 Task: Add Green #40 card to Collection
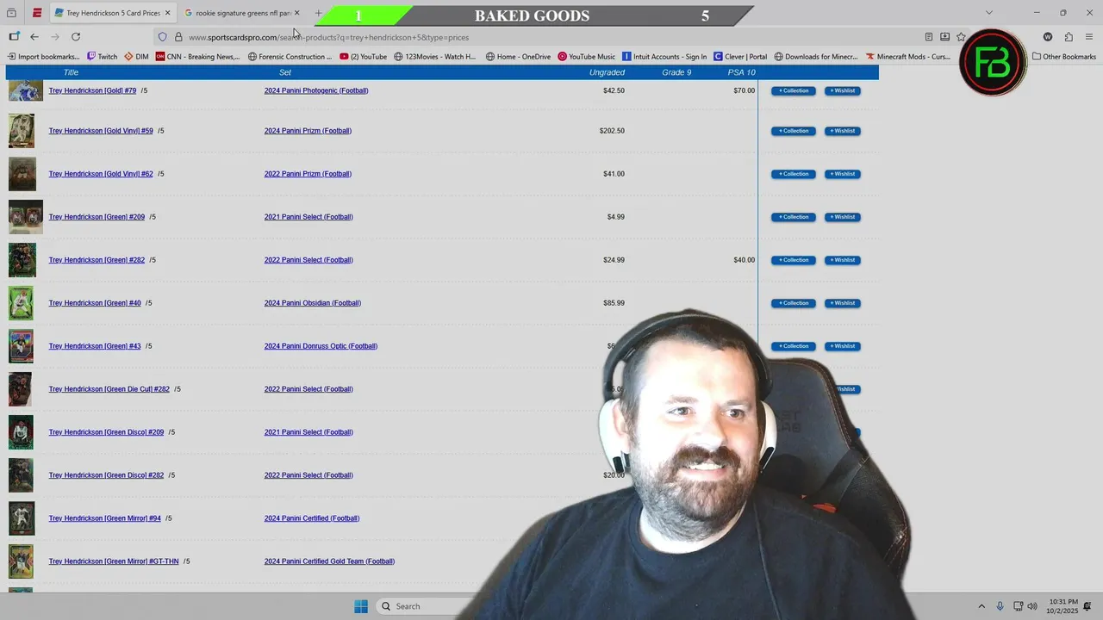click(794, 303)
